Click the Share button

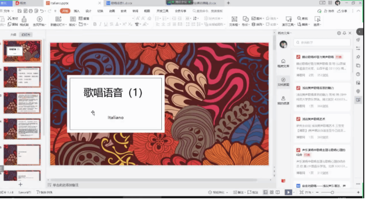pos(342,11)
